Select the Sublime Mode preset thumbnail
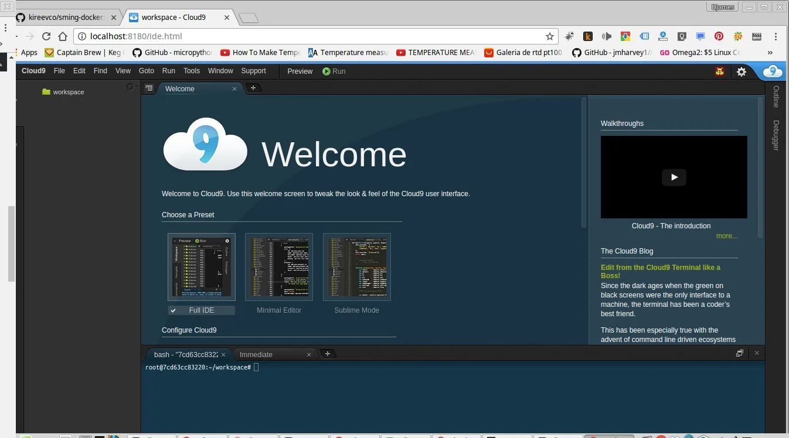The width and height of the screenshot is (789, 438). [357, 267]
